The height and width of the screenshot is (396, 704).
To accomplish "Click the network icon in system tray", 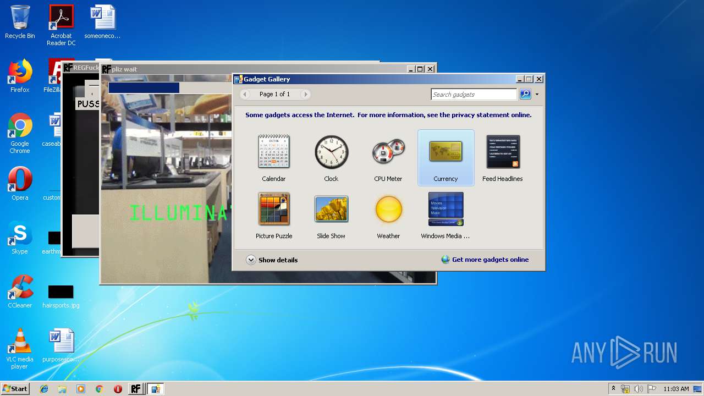I will [x=625, y=389].
